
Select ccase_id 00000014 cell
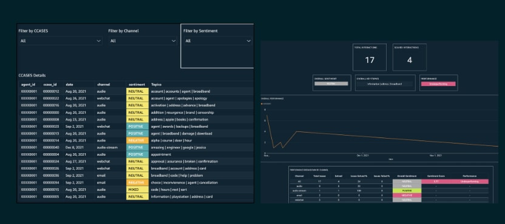click(x=51, y=140)
